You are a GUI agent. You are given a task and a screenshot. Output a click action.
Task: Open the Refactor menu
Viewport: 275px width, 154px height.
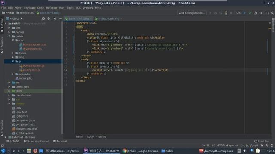(52, 8)
